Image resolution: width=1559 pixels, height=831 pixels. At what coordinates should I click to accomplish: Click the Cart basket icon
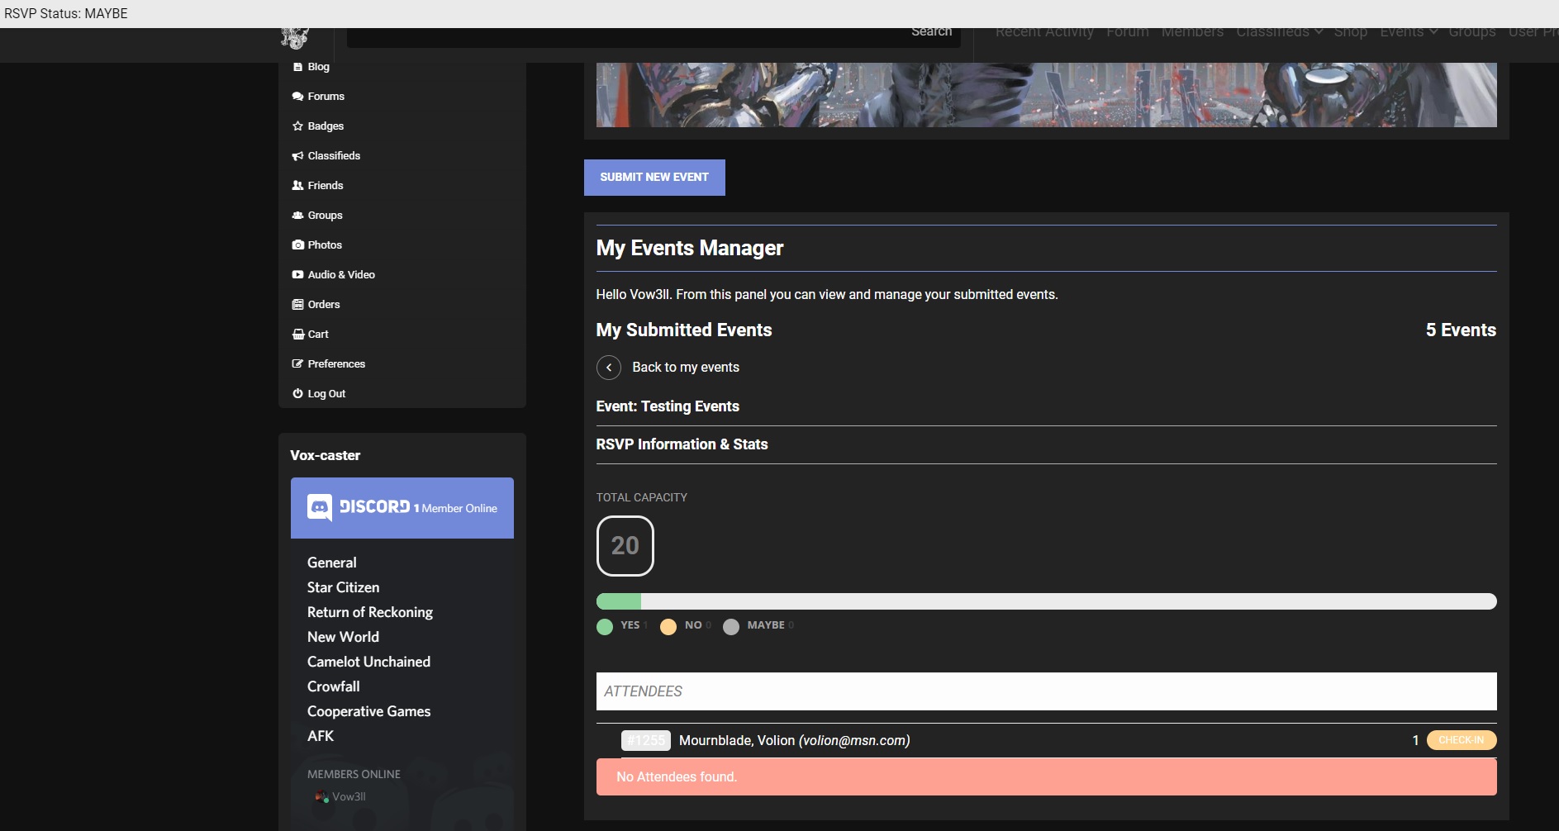(297, 335)
